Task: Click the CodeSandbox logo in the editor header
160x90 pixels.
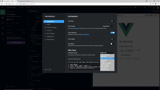Action: click(2, 7)
